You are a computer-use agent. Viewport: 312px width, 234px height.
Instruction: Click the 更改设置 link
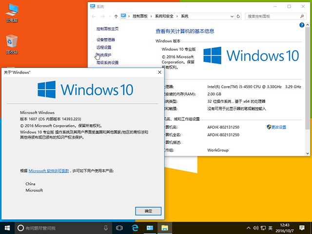279,127
